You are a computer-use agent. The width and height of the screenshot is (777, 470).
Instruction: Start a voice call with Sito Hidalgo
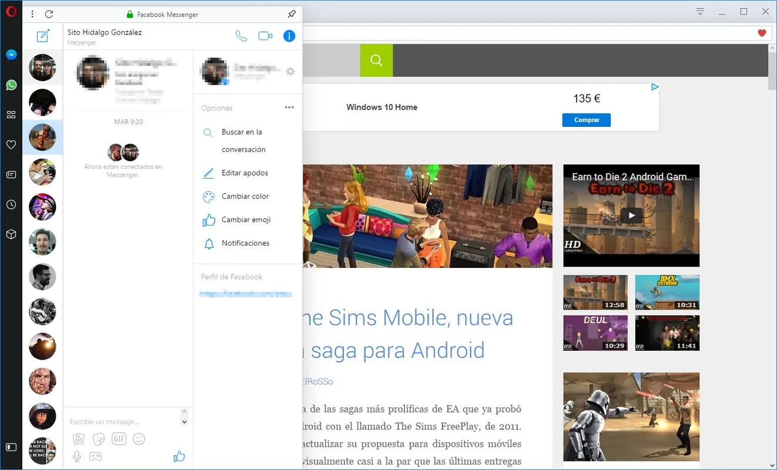(x=241, y=36)
